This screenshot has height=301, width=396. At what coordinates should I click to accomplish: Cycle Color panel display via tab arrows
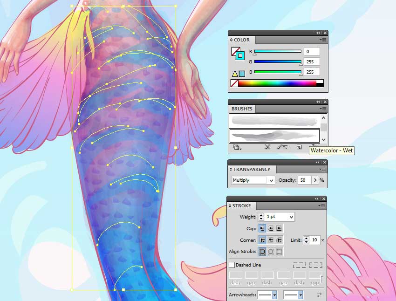point(231,40)
